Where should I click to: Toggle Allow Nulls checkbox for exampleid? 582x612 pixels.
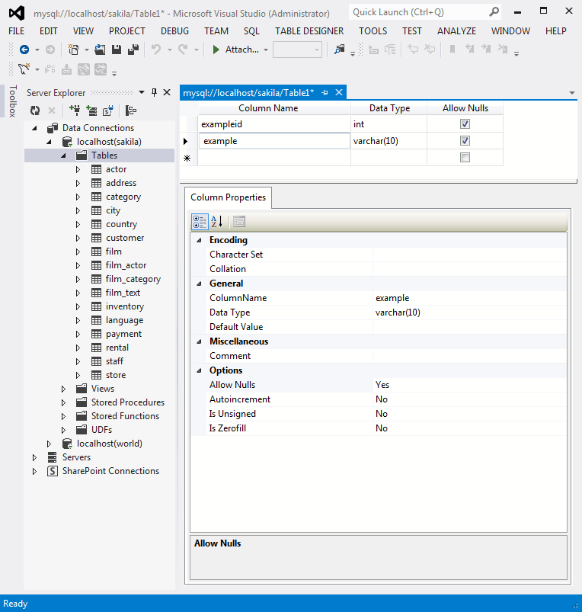[465, 124]
